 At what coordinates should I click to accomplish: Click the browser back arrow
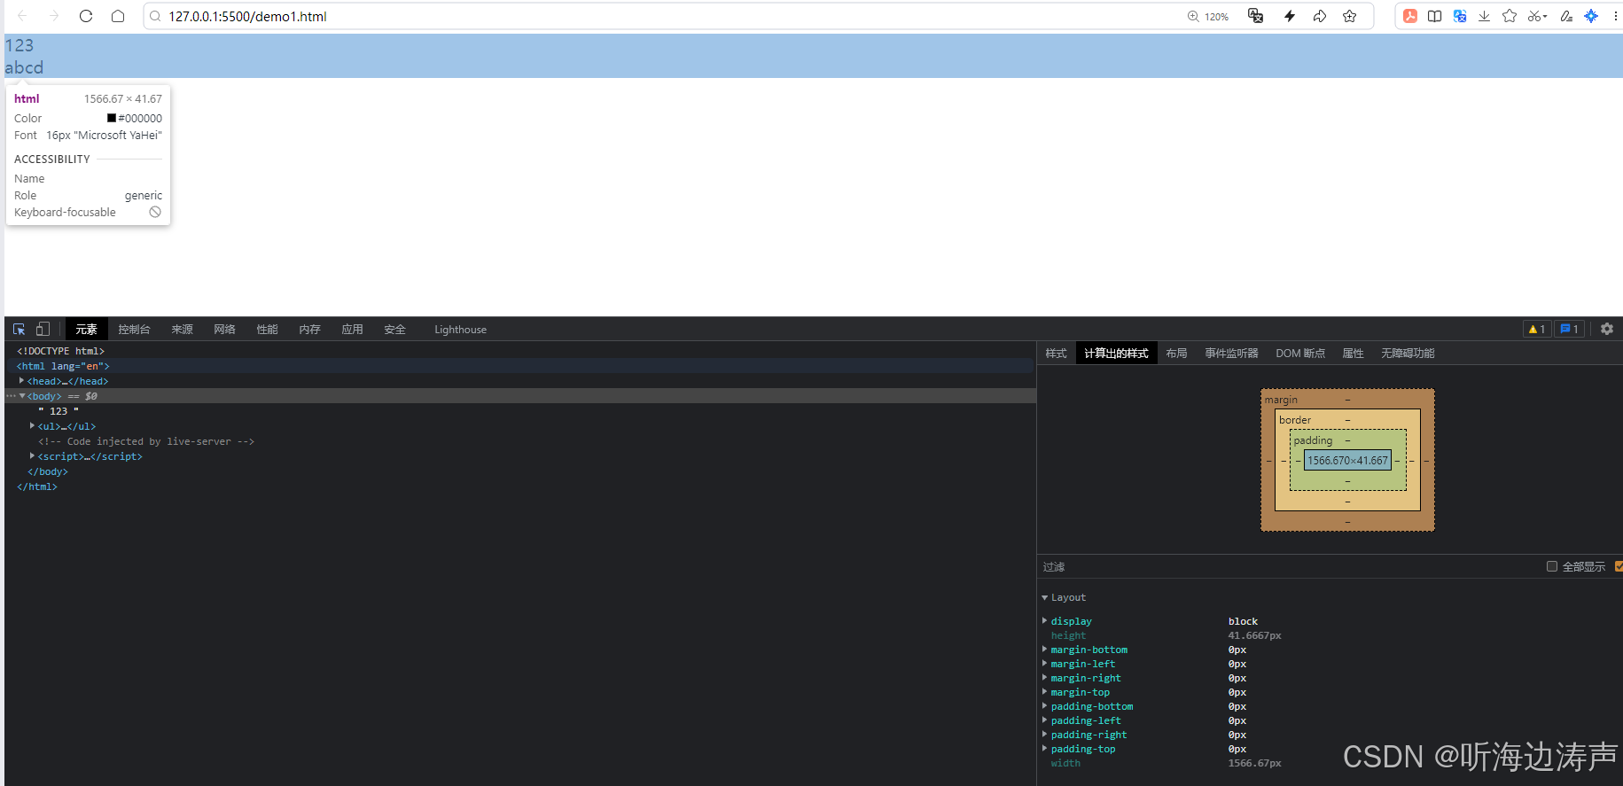click(22, 16)
